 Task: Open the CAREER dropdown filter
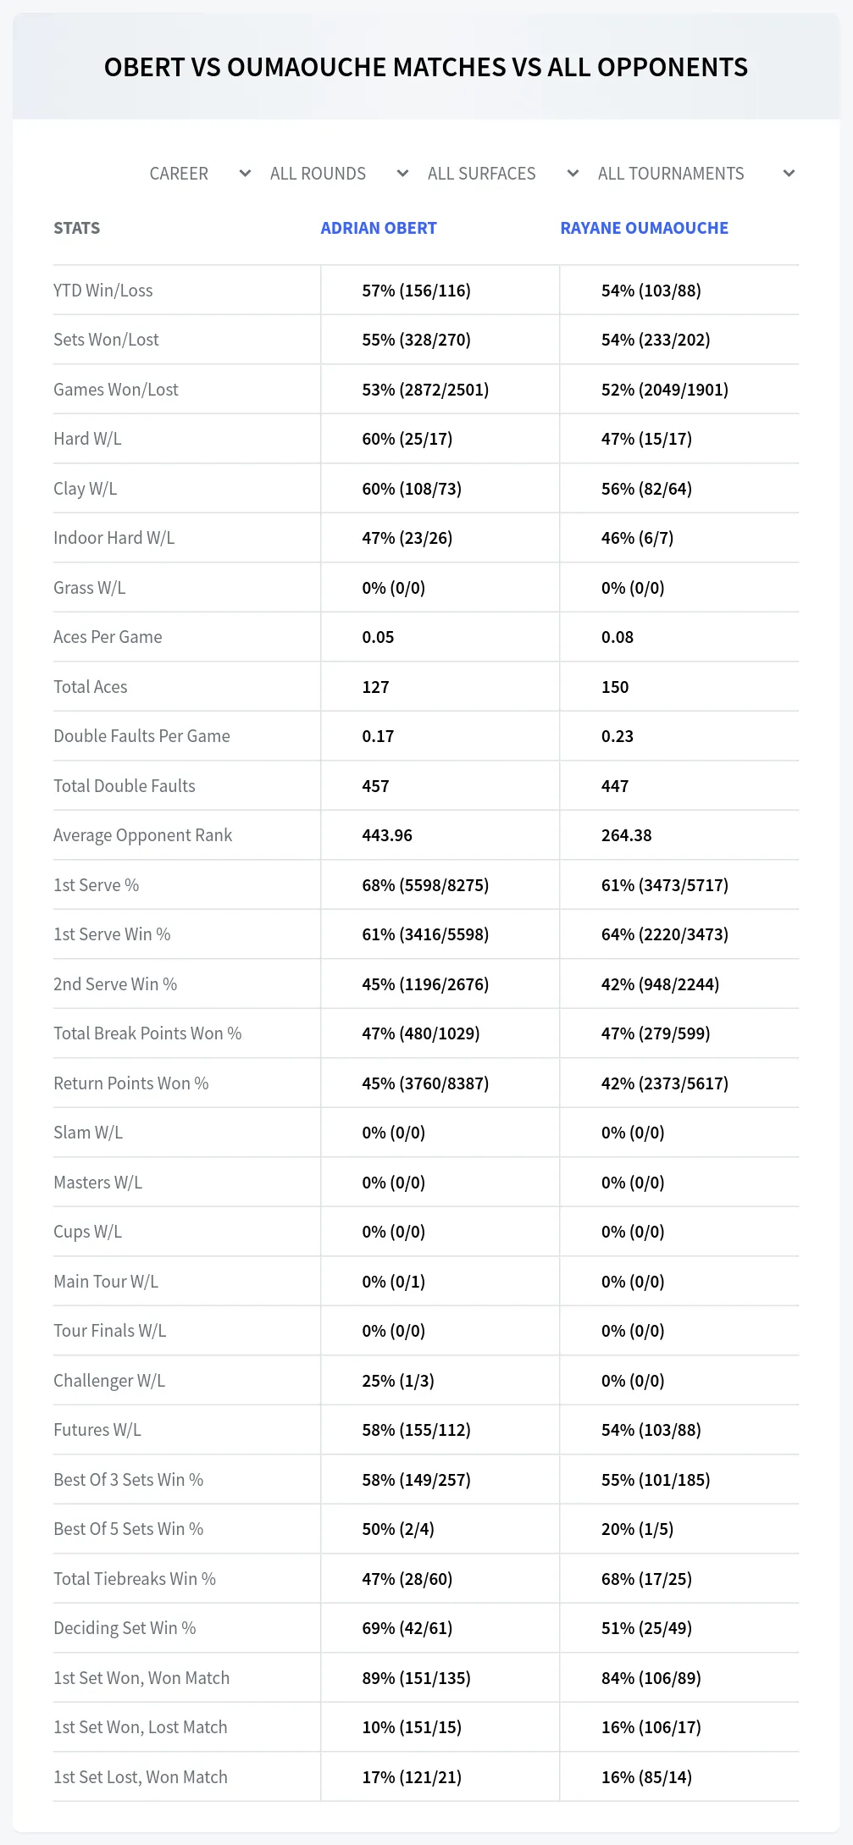click(x=199, y=174)
